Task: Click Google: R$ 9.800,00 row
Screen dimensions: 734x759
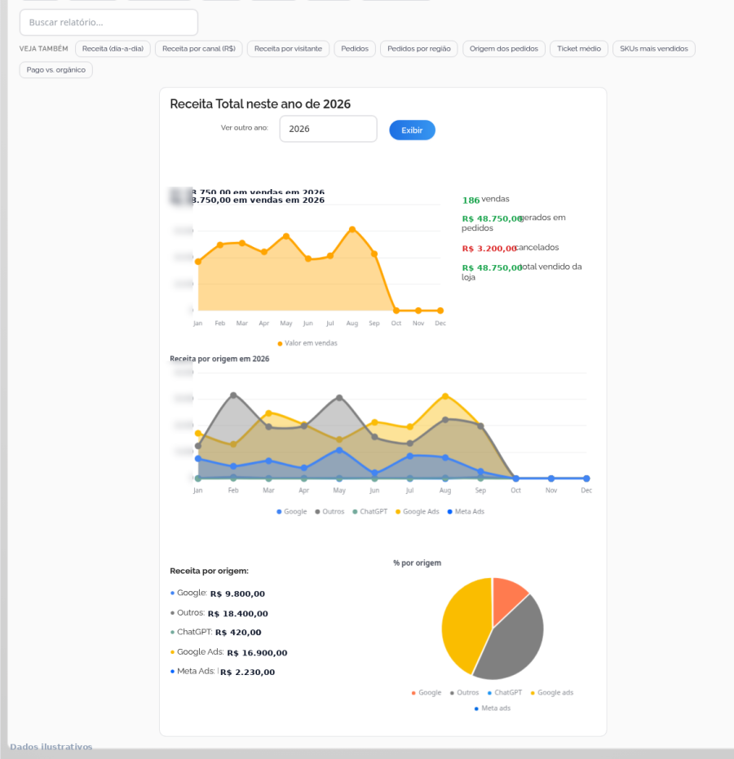Action: (218, 594)
